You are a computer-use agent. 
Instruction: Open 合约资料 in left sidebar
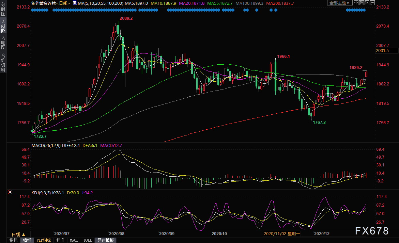(3, 63)
